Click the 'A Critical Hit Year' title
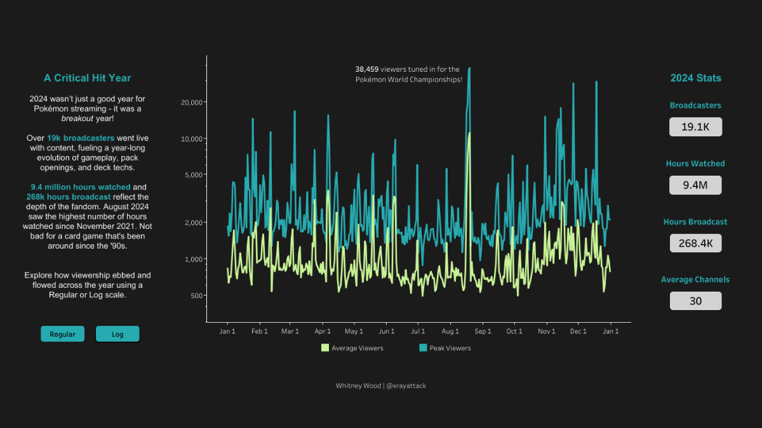This screenshot has height=428, width=762. click(88, 78)
